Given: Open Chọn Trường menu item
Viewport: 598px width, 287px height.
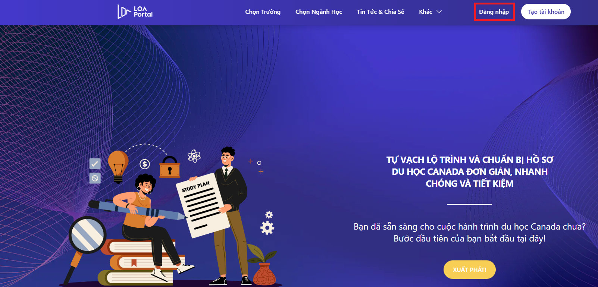Looking at the screenshot, I should 263,12.
